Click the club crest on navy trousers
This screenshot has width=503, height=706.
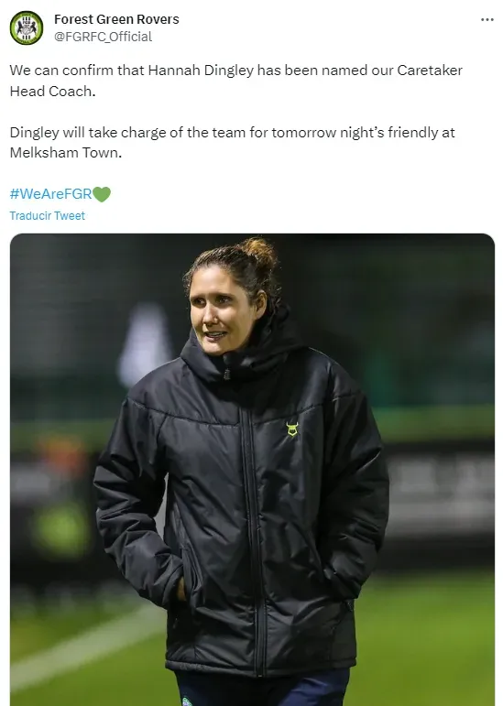(186, 701)
